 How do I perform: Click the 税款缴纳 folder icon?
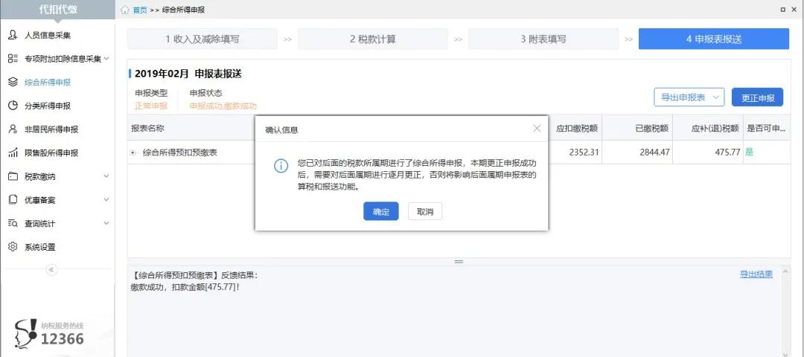click(13, 176)
